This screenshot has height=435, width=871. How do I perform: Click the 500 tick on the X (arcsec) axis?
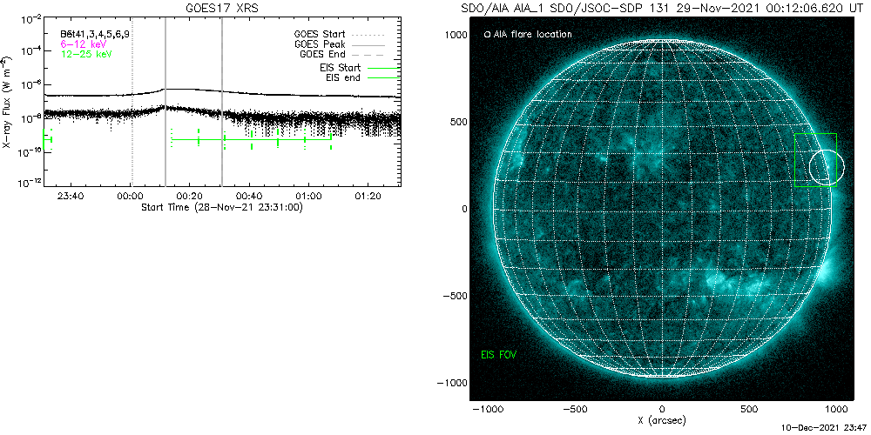click(x=749, y=409)
